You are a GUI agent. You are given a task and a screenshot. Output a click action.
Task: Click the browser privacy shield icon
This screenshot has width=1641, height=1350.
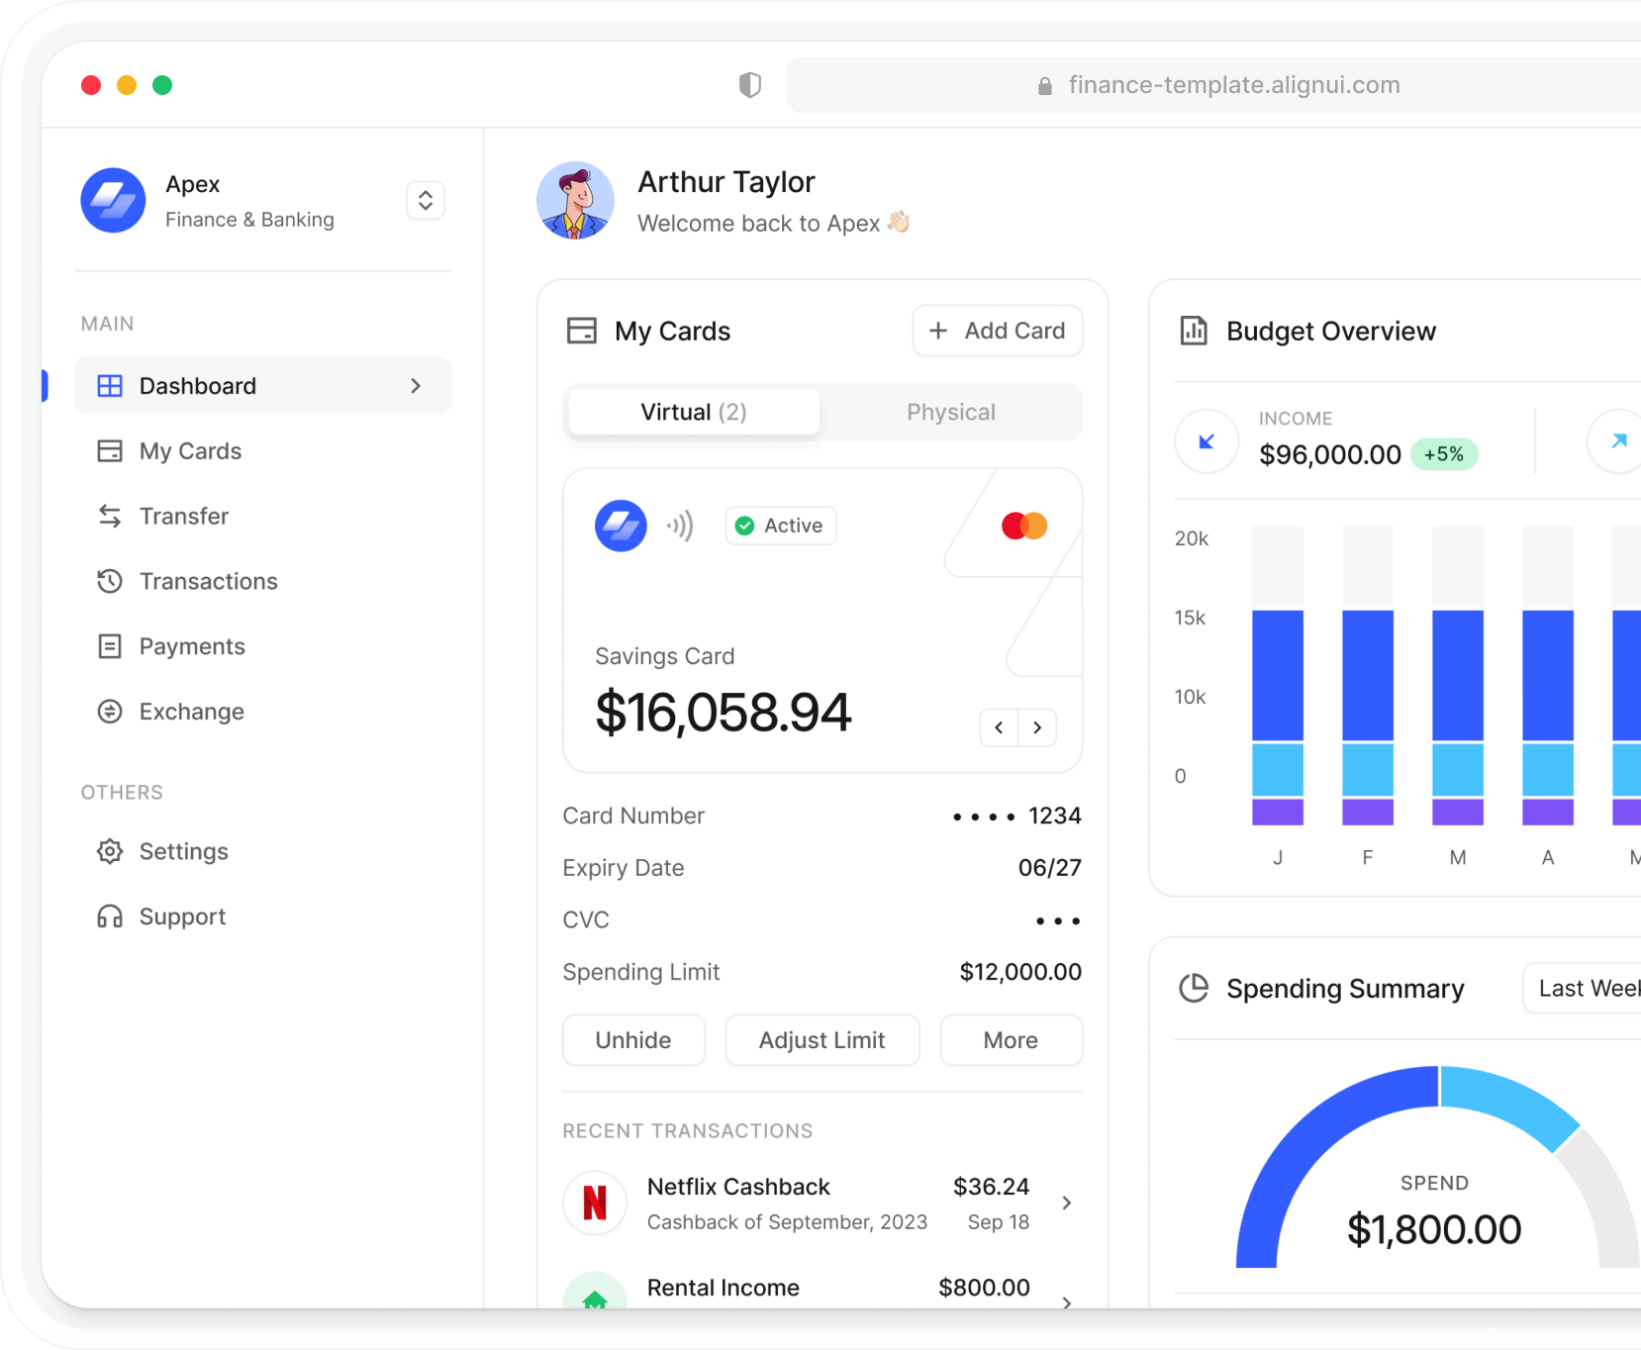tap(750, 85)
